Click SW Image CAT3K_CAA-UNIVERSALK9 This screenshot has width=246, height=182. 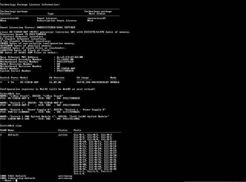(93, 82)
